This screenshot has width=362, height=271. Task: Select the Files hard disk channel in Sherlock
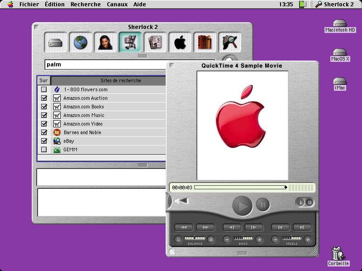55,42
